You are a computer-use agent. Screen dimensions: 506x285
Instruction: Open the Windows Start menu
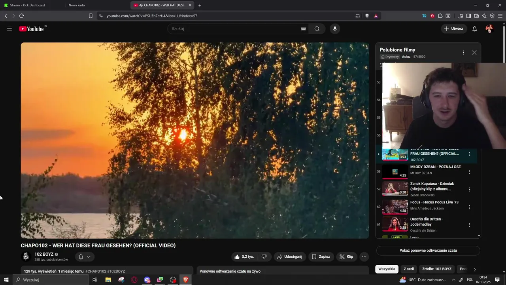coord(6,280)
